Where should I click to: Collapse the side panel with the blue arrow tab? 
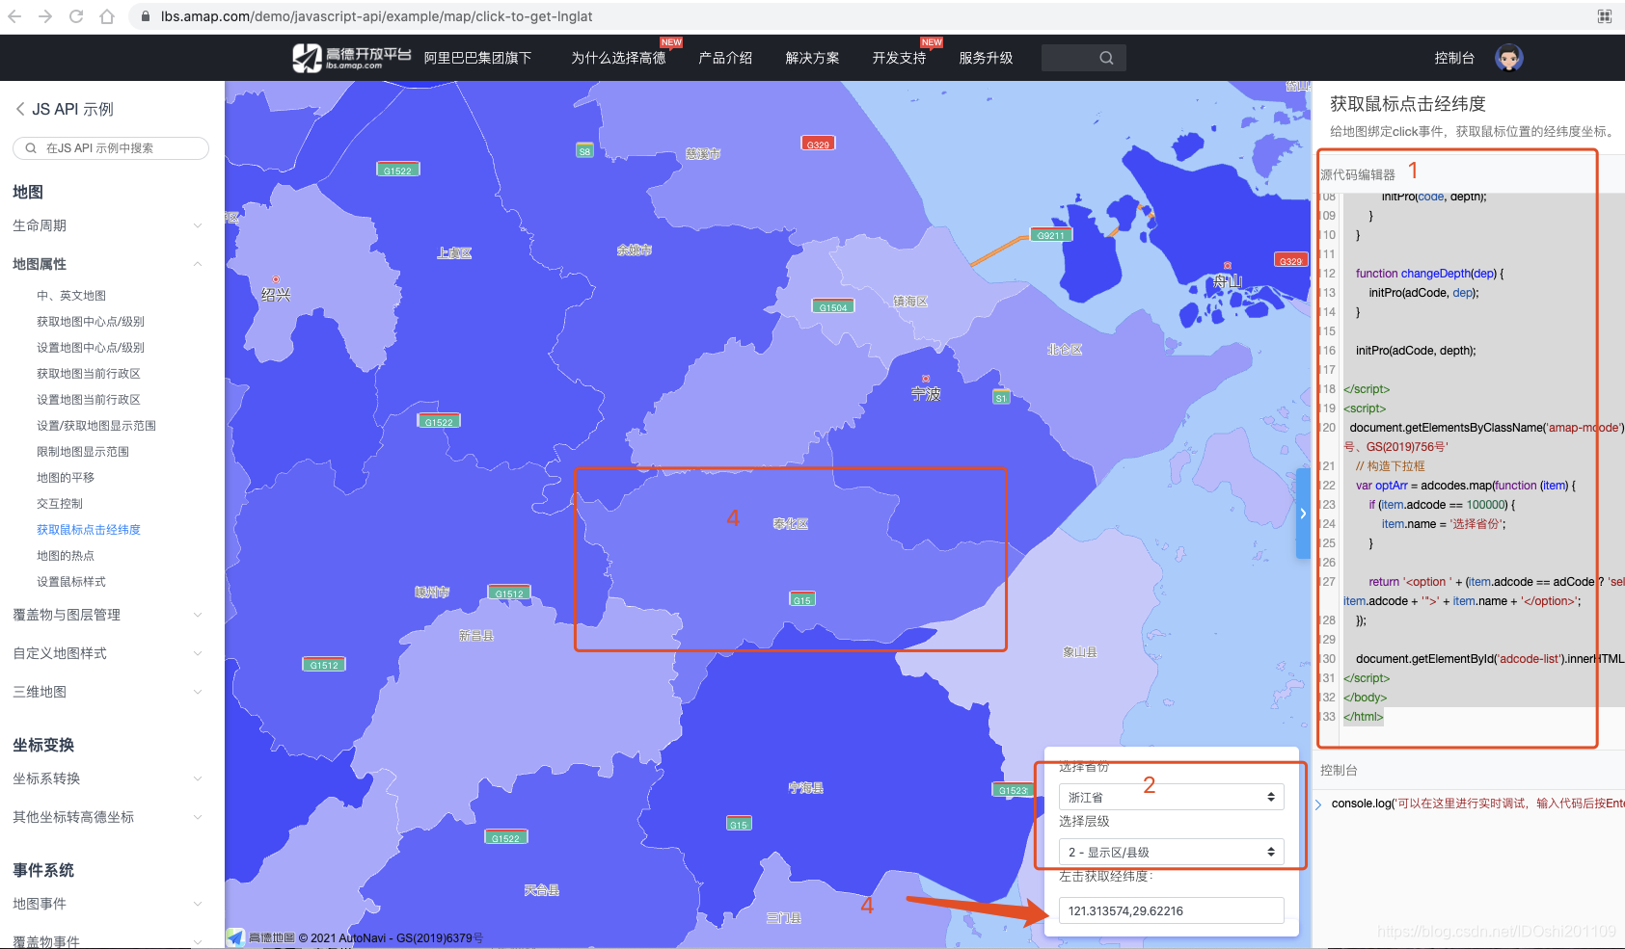[x=1303, y=514]
